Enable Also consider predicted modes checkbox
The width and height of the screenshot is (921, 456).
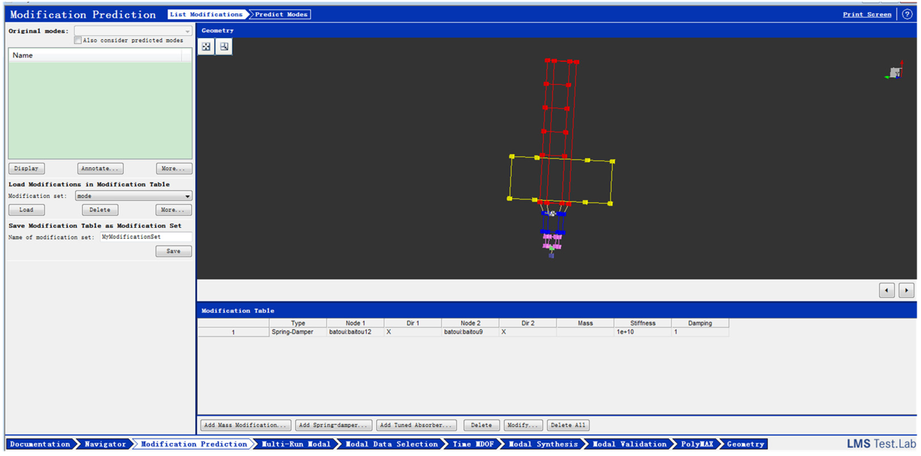coord(78,40)
